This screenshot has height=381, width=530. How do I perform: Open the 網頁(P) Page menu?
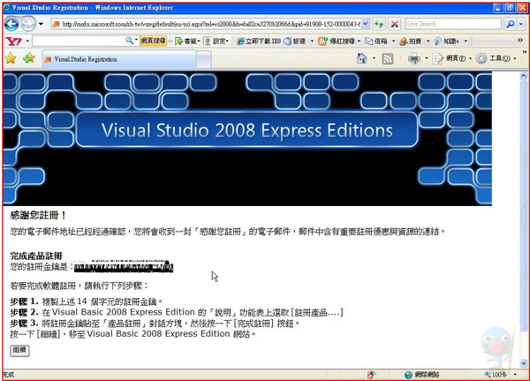click(452, 58)
